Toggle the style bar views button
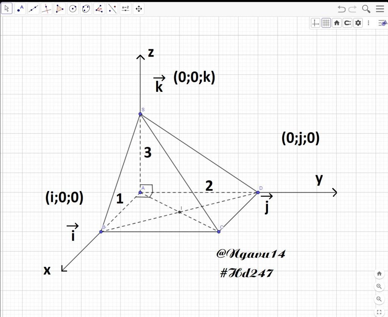 coord(383,23)
